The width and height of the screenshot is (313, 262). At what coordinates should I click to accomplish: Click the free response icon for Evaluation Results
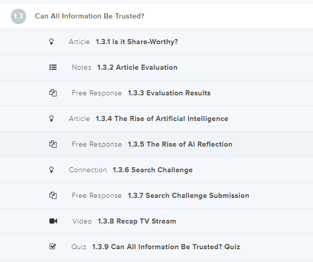click(x=52, y=93)
